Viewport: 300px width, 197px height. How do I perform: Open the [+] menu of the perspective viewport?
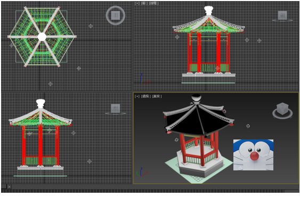(x=137, y=96)
